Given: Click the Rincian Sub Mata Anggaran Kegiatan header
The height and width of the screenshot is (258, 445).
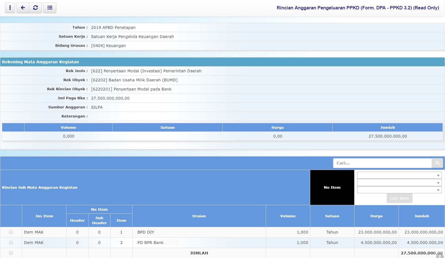Looking at the screenshot, I should (40, 188).
